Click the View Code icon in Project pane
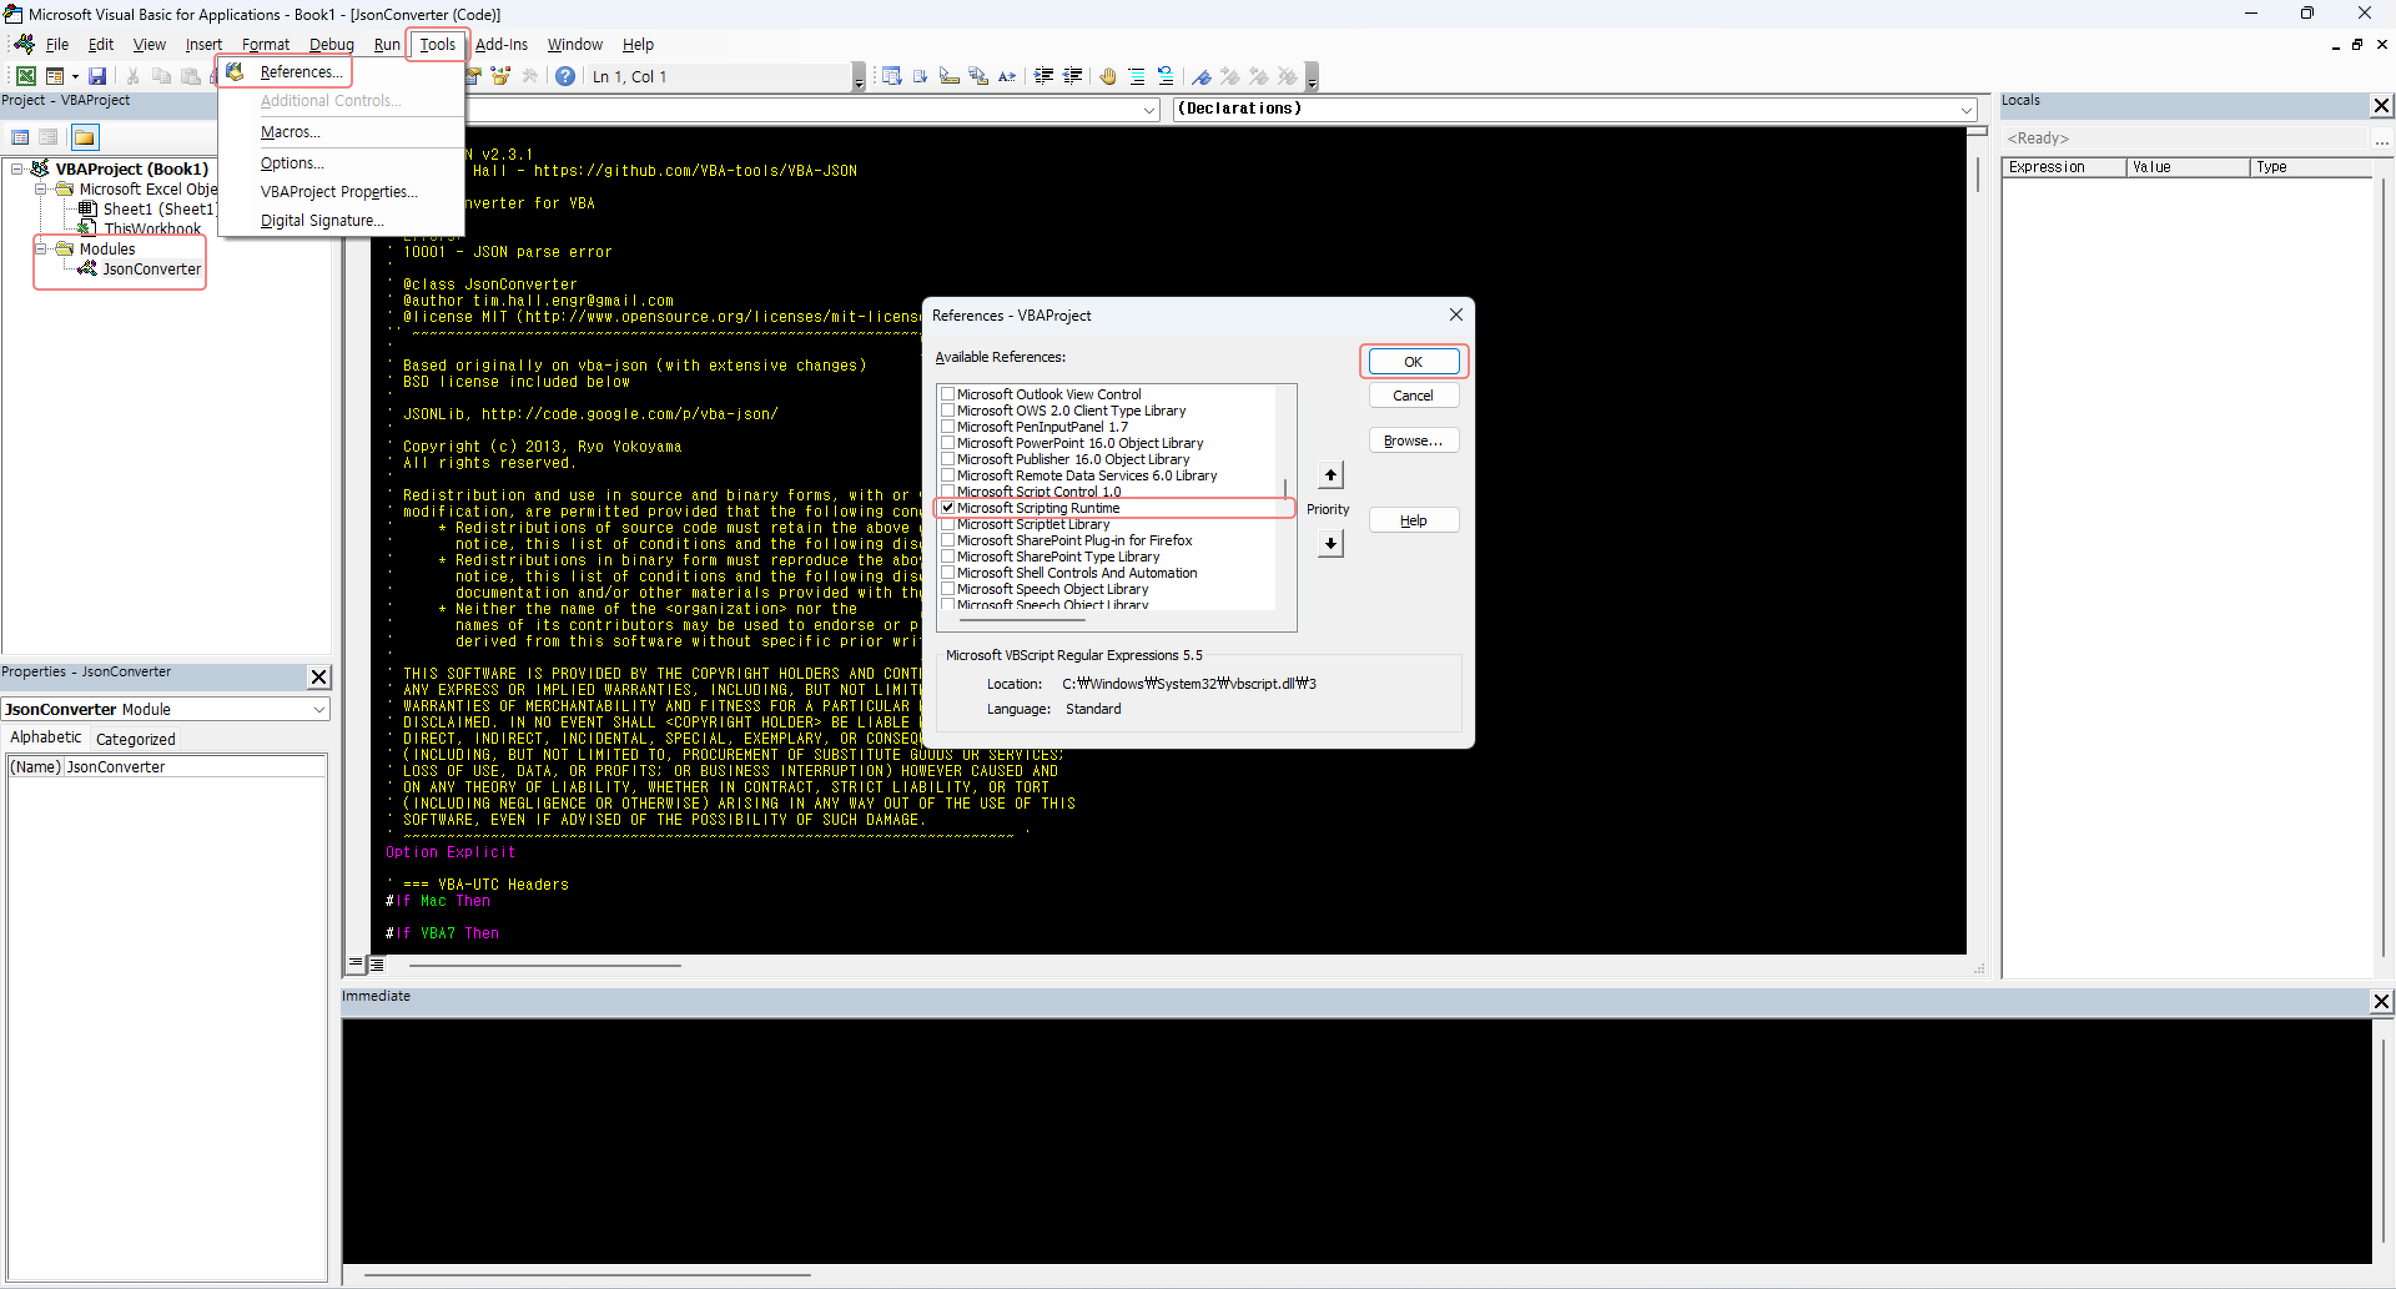This screenshot has width=2396, height=1289. click(19, 138)
